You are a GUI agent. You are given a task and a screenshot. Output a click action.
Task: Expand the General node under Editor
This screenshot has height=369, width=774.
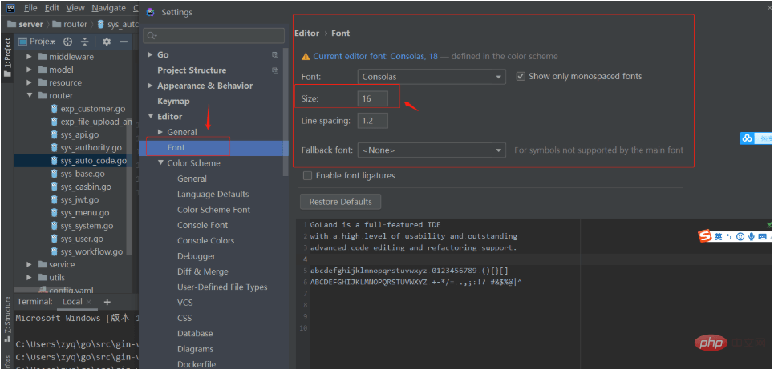[x=160, y=132]
